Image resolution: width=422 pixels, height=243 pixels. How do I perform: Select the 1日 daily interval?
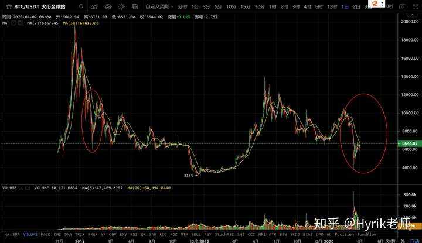pos(345,6)
